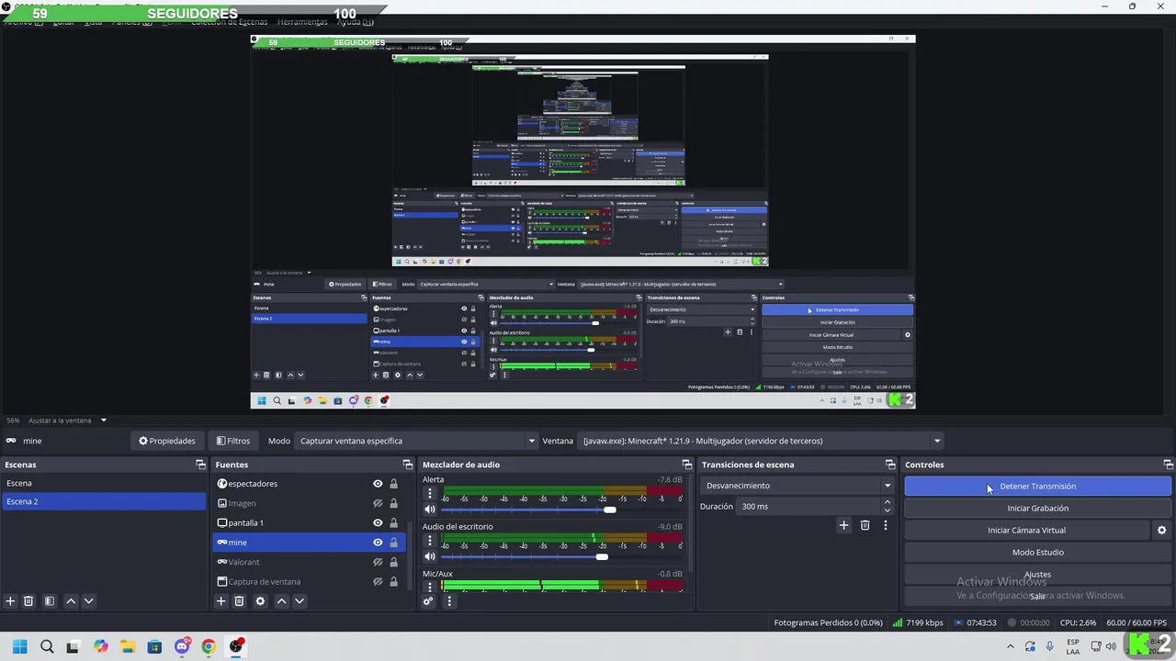This screenshot has width=1176, height=661.
Task: Move source down in Fuentes list
Action: (299, 601)
